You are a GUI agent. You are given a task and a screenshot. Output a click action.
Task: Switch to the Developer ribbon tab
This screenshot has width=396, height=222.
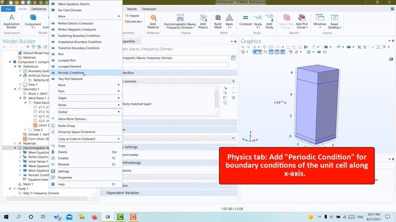pyautogui.click(x=148, y=9)
